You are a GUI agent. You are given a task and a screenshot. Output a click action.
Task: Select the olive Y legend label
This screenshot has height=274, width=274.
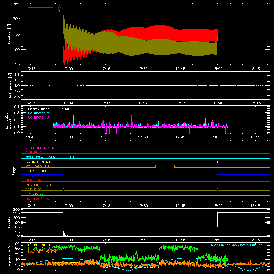(x=59, y=11)
